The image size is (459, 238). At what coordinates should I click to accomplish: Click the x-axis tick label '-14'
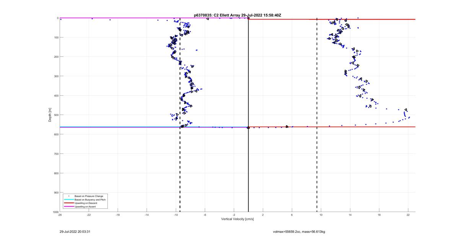[147, 215]
